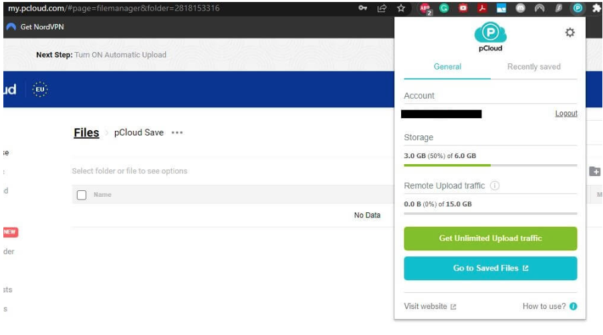
Task: Toggle the select-all files checkbox
Action: click(x=82, y=195)
